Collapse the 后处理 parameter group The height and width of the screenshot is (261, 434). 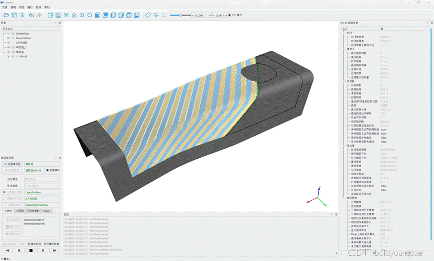pos(344,145)
